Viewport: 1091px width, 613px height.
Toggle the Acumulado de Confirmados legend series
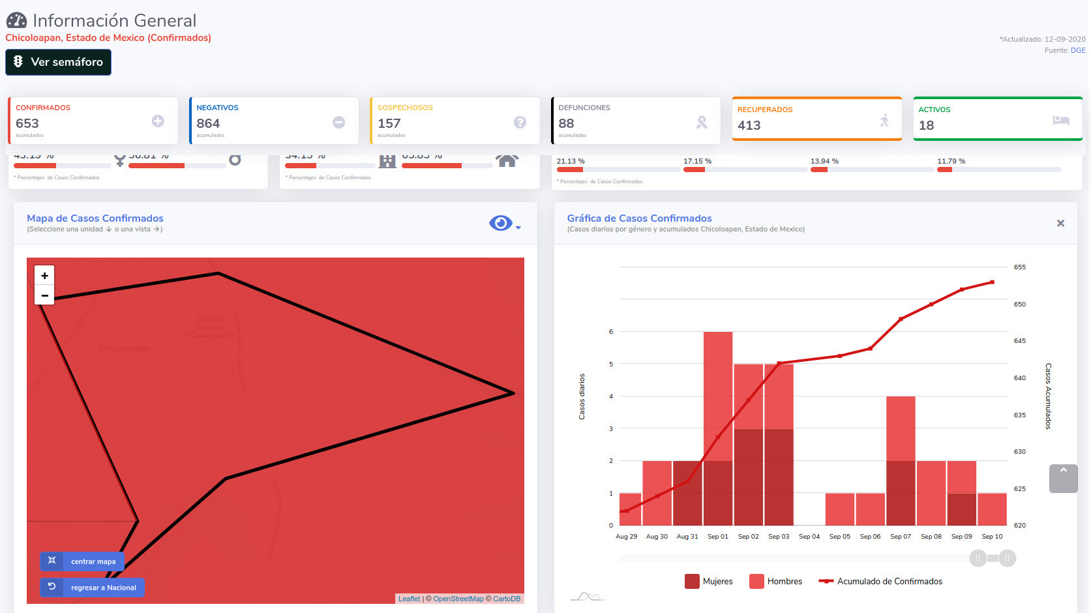[x=880, y=581]
